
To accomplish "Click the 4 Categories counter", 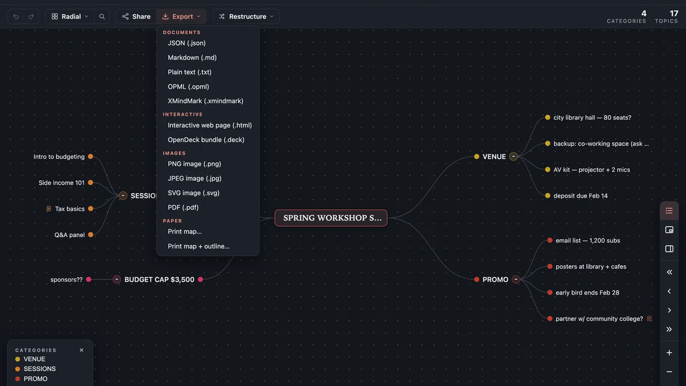I will point(627,17).
